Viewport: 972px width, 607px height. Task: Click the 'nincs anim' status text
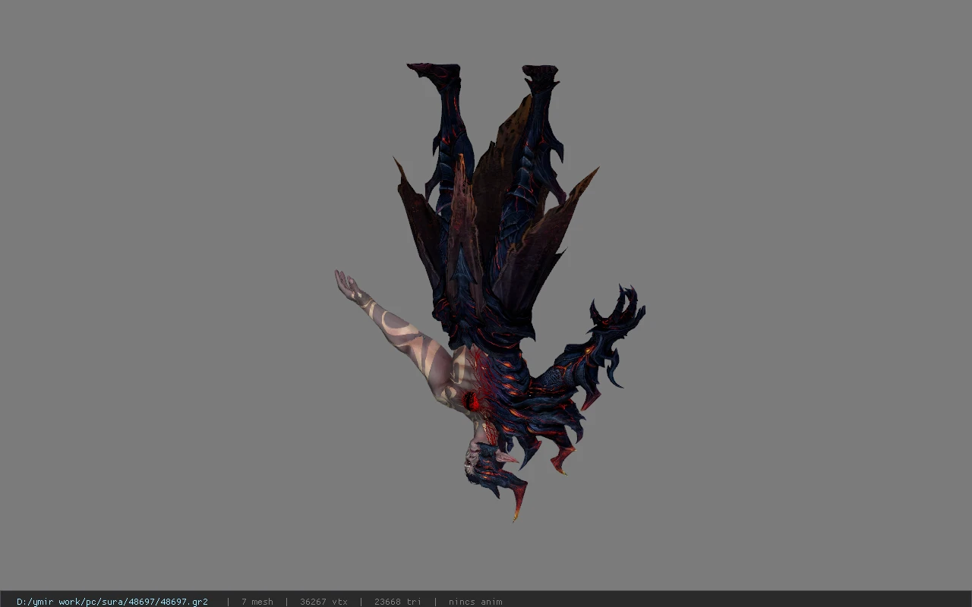[x=475, y=602]
